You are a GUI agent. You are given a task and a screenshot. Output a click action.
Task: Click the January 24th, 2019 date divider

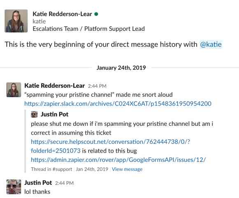[121, 68]
